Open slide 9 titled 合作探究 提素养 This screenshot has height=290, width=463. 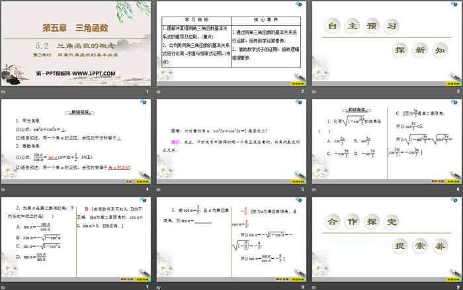point(386,238)
